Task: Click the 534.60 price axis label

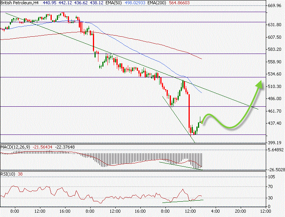Action: point(274,74)
